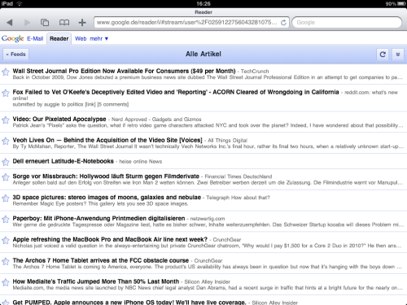Open Safari pages (tabs) icon
This screenshot has height=305, width=407.
coord(45,23)
